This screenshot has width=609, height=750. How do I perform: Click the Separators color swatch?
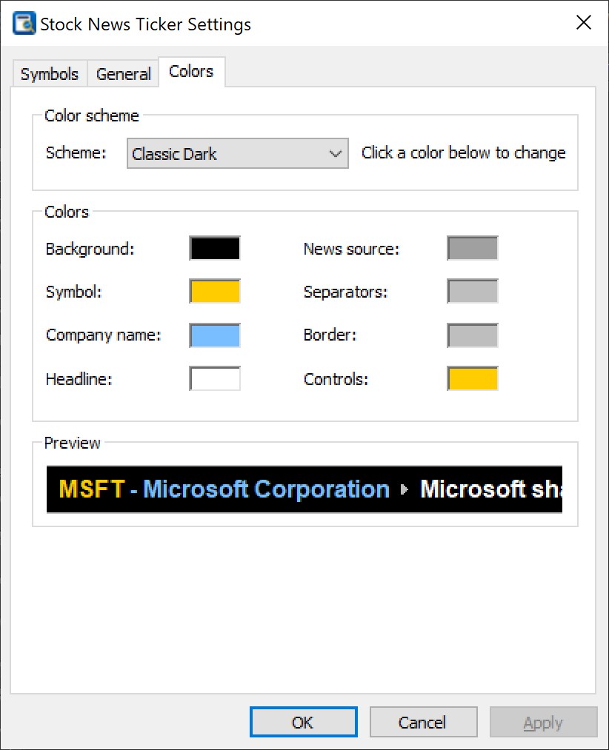[x=473, y=291]
